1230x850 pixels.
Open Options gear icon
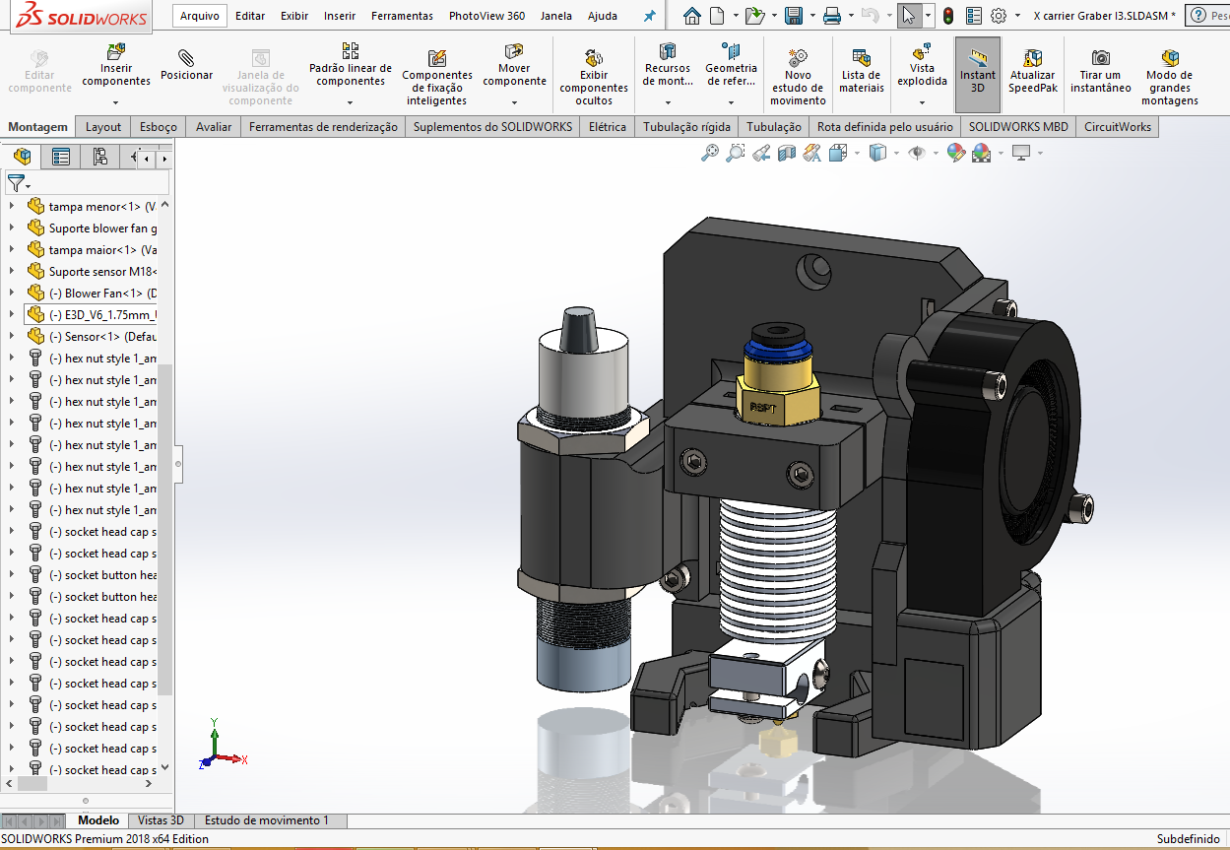pos(999,16)
